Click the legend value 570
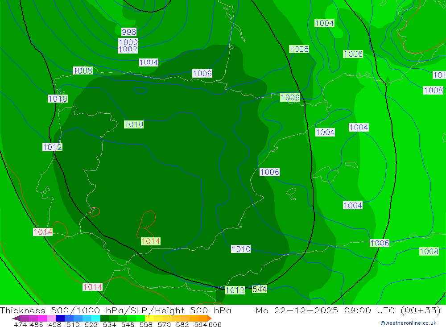This screenshot has height=327, width=446. coord(164,325)
